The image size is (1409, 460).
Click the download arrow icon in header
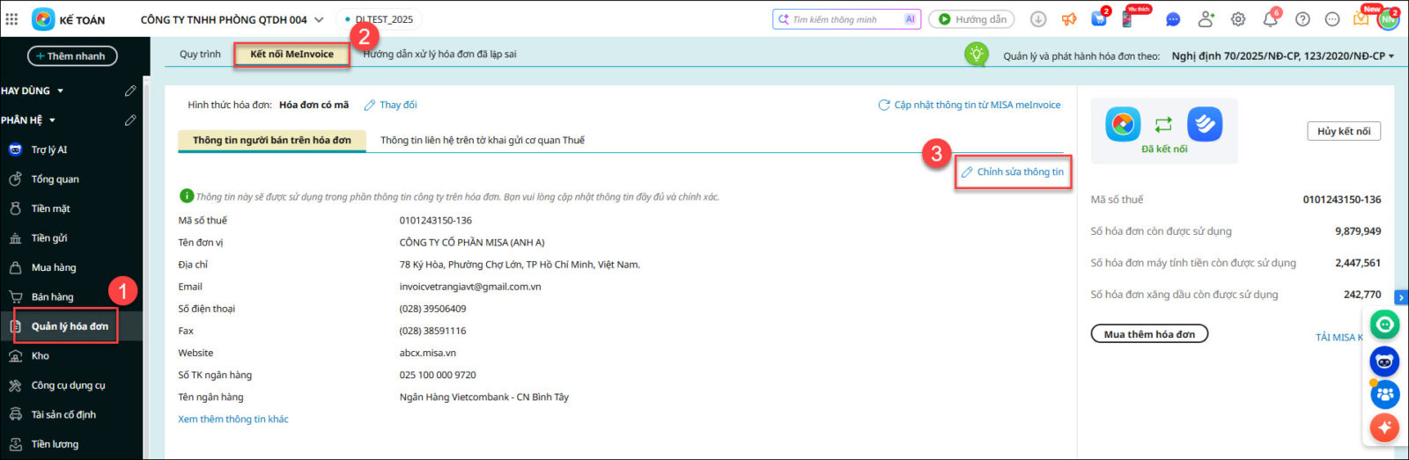click(1038, 19)
